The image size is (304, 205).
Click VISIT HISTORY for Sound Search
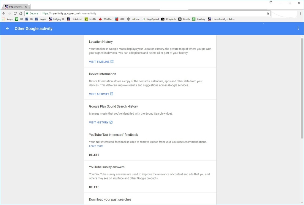click(x=101, y=122)
